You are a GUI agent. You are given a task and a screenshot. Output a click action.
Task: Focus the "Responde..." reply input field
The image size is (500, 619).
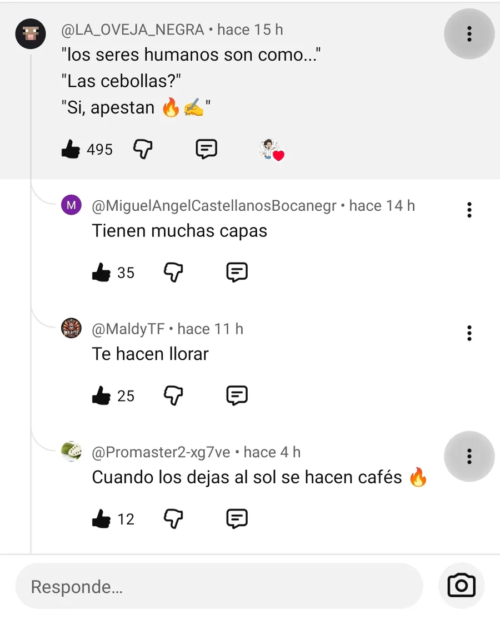[218, 587]
